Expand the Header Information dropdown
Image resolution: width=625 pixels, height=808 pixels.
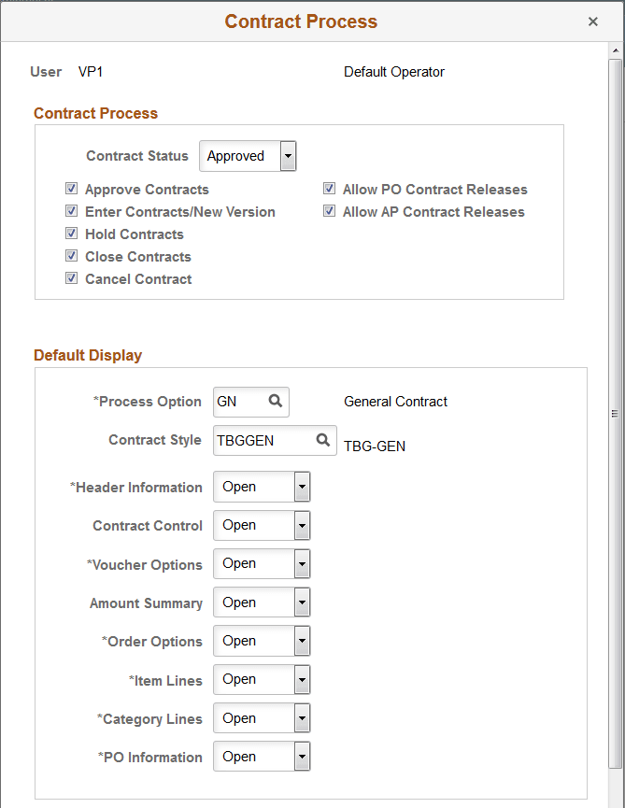click(x=301, y=487)
